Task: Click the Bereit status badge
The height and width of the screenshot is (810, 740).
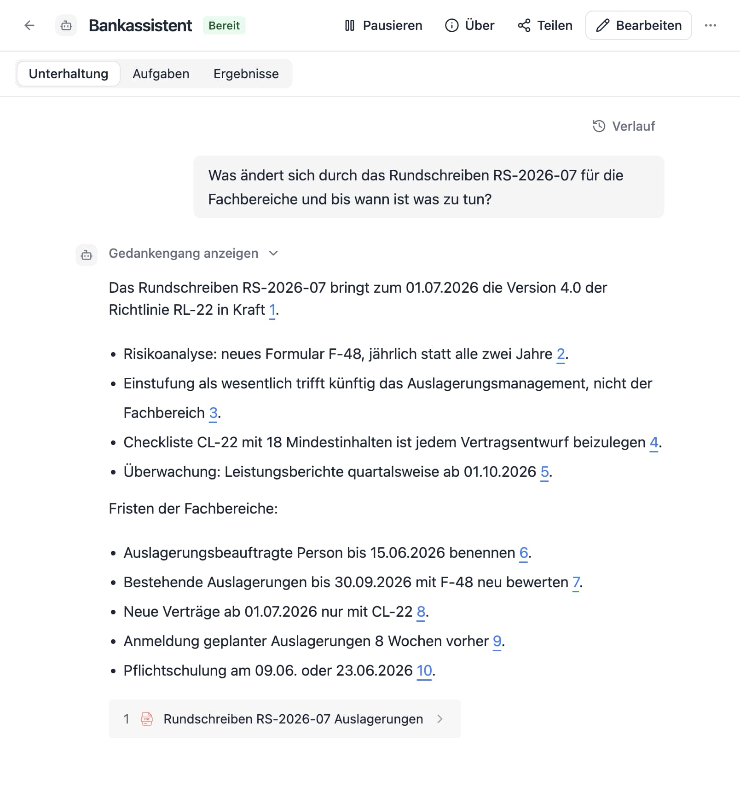Action: click(224, 25)
